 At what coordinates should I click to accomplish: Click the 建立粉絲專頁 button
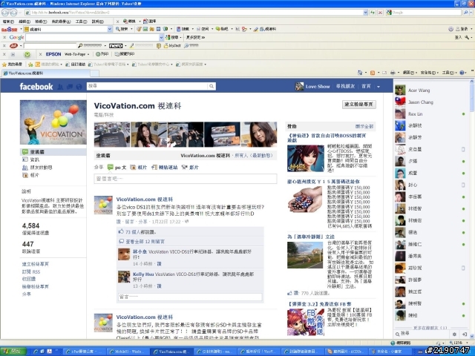point(359,105)
